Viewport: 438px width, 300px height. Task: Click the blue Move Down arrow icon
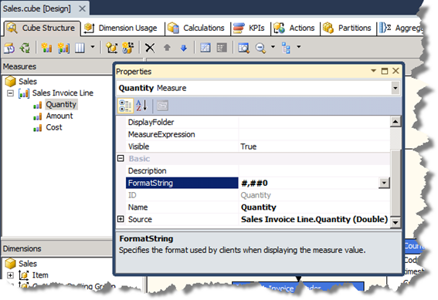click(x=184, y=48)
